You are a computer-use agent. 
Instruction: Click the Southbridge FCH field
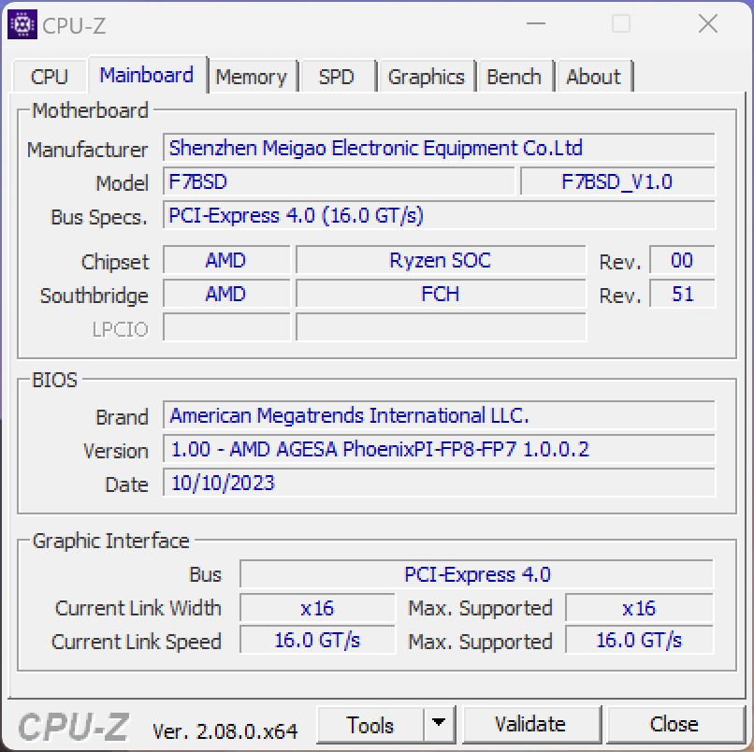pyautogui.click(x=441, y=294)
